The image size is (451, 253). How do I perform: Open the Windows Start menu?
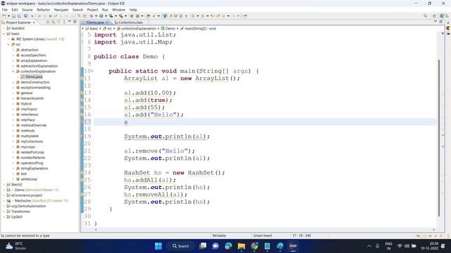(158, 246)
